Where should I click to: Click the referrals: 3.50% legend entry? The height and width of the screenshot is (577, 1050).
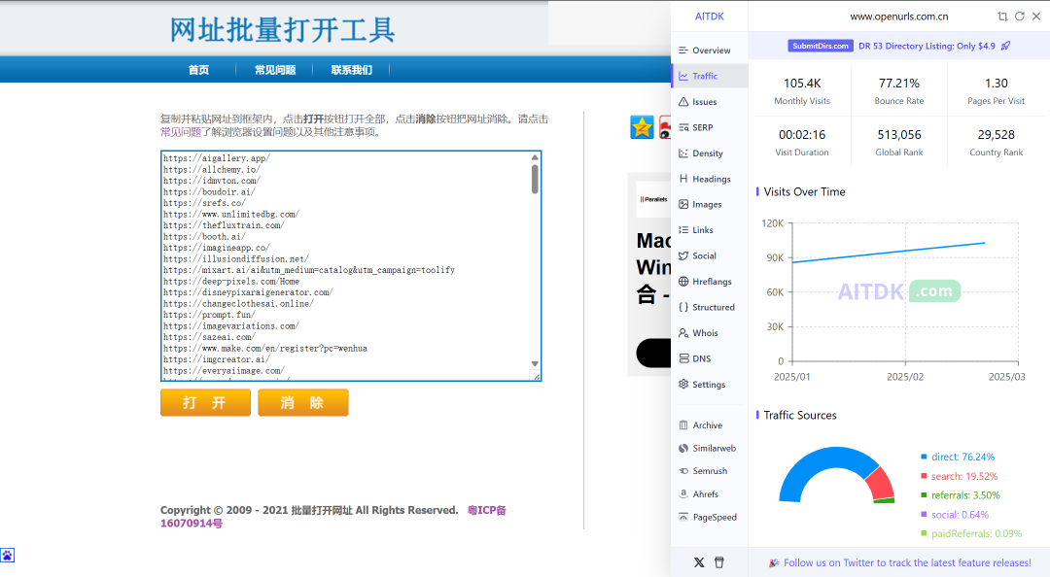pos(961,495)
